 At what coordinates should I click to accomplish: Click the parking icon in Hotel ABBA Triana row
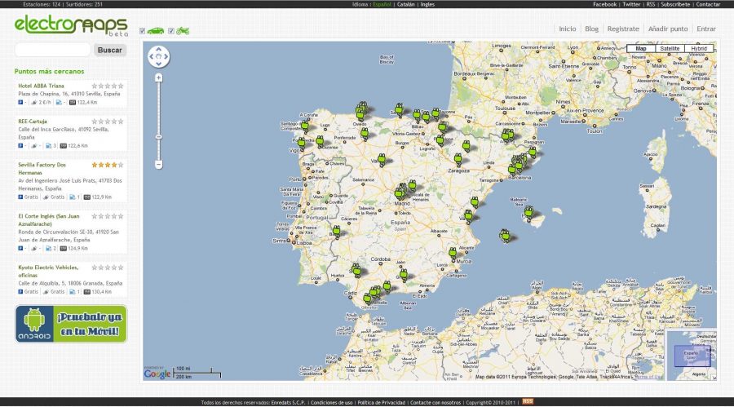[20, 102]
